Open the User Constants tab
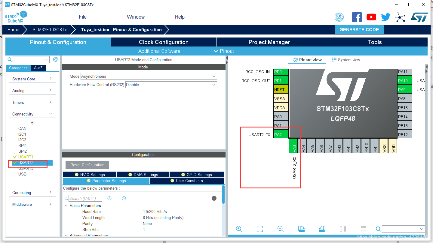433x243 pixels. (x=187, y=181)
